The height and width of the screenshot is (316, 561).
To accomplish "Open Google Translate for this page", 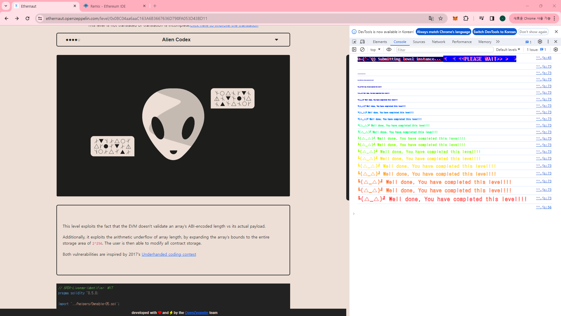I will [x=431, y=18].
